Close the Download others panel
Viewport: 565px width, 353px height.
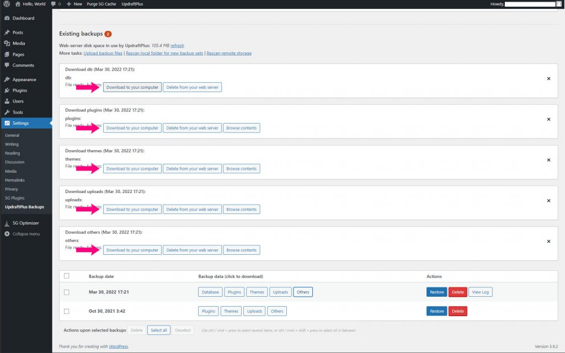[548, 242]
